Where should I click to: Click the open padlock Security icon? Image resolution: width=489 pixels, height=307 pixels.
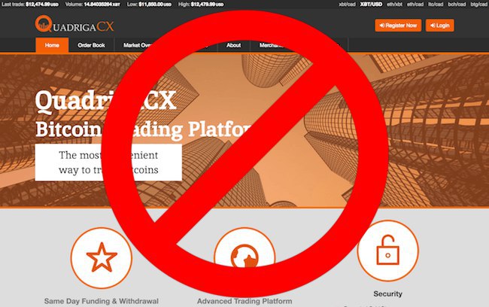[x=387, y=251]
